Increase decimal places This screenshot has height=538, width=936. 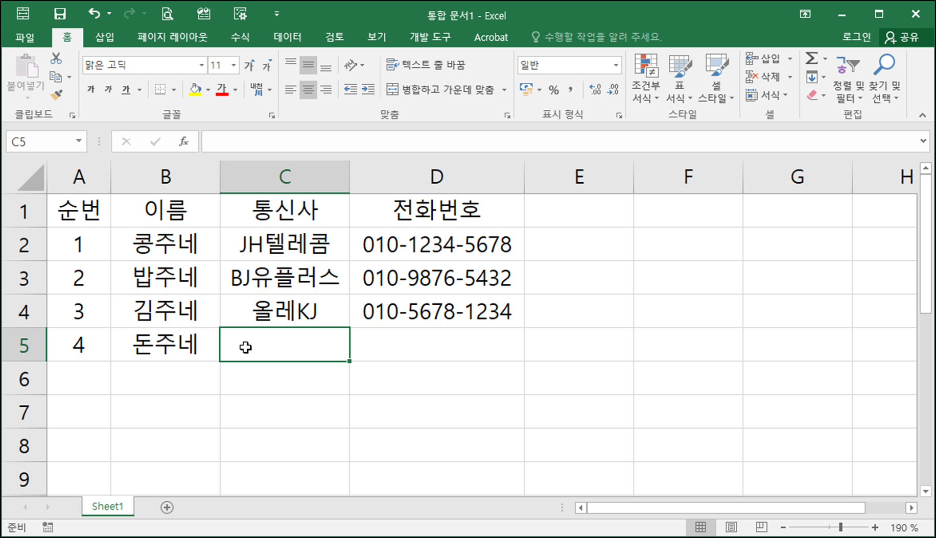point(595,90)
